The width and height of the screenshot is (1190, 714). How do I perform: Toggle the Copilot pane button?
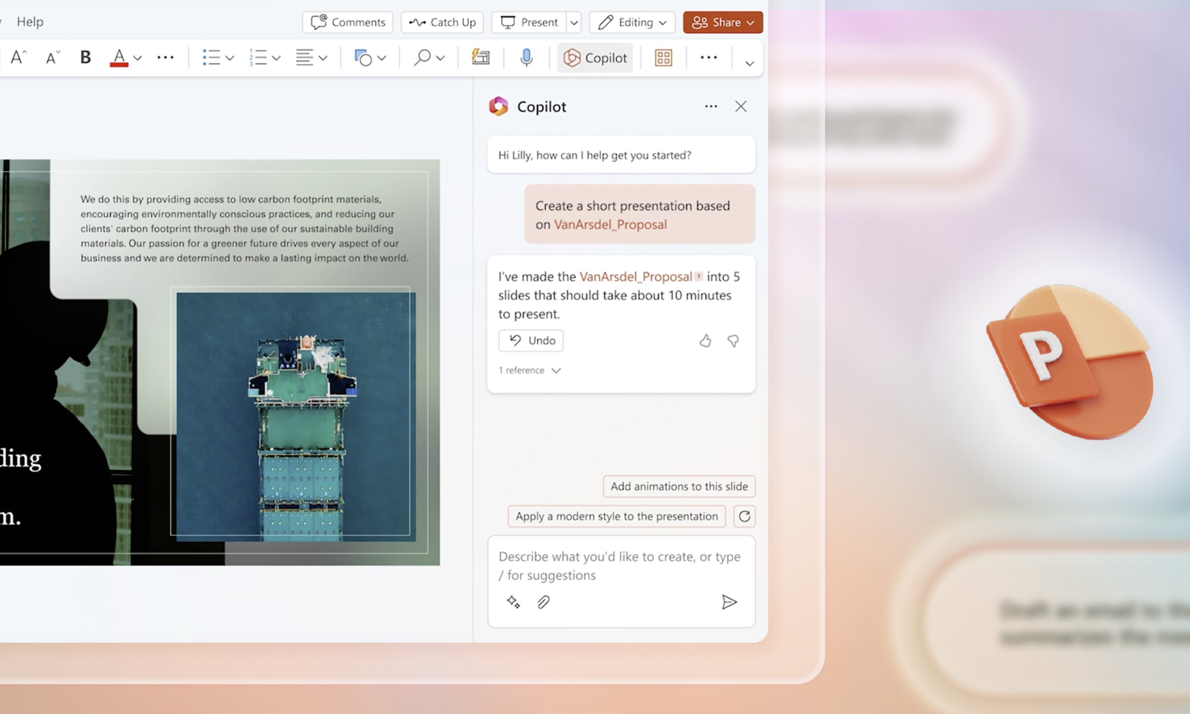pos(595,58)
